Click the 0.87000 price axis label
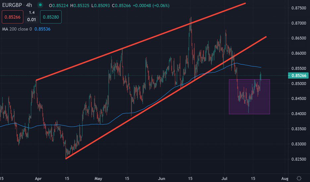The width and height of the screenshot is (310, 182). coord(299,23)
